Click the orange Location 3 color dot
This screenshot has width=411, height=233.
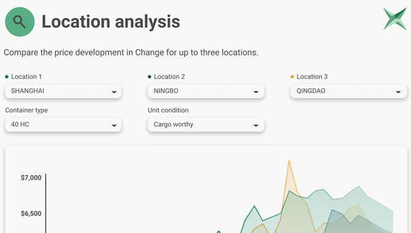click(x=292, y=77)
